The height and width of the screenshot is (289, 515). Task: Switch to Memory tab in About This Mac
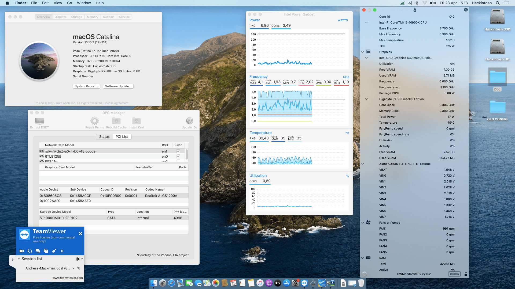[93, 17]
